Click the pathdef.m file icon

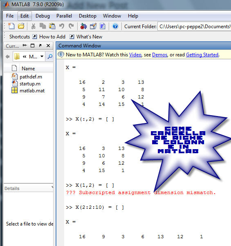pyautogui.click(x=14, y=76)
